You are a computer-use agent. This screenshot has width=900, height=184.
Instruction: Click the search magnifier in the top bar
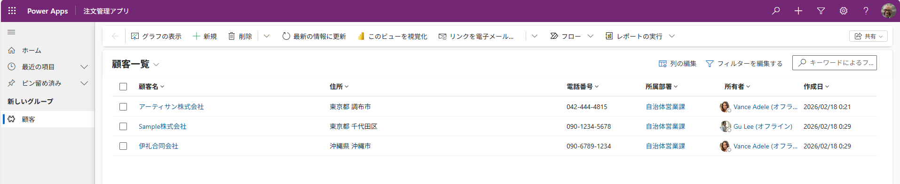[776, 11]
